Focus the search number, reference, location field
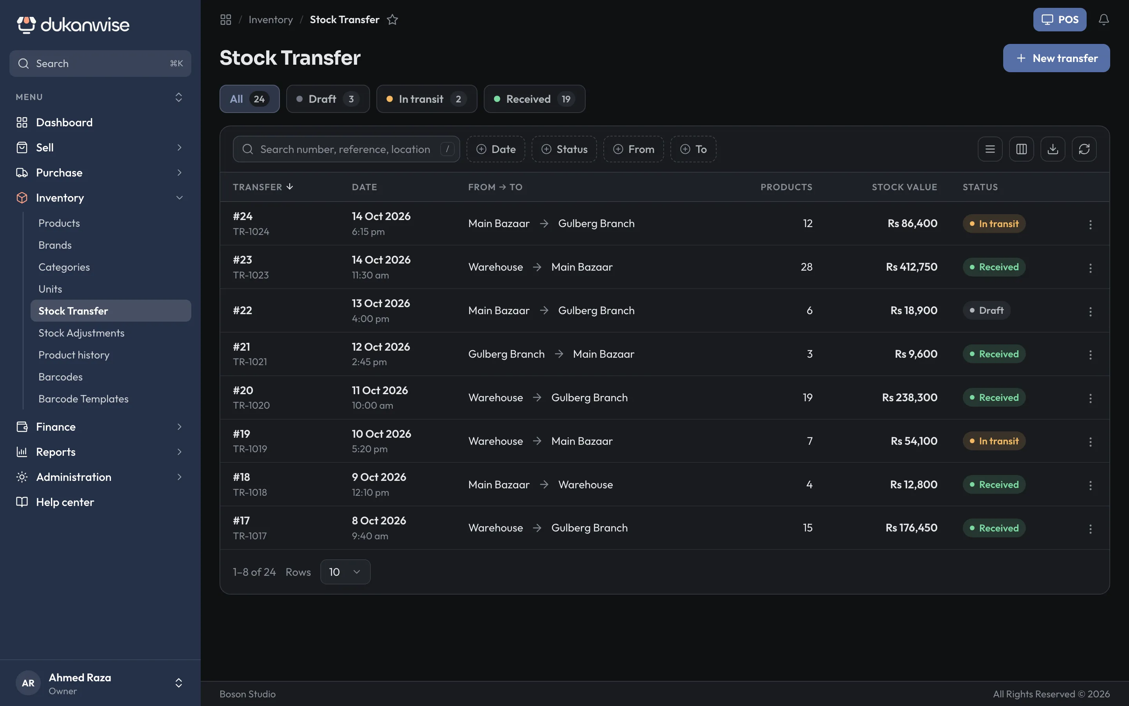The image size is (1129, 706). pos(346,149)
